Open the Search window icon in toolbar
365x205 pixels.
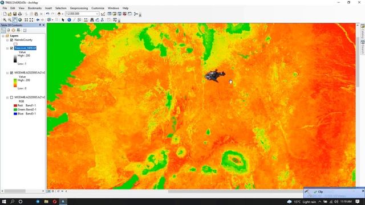(x=119, y=14)
